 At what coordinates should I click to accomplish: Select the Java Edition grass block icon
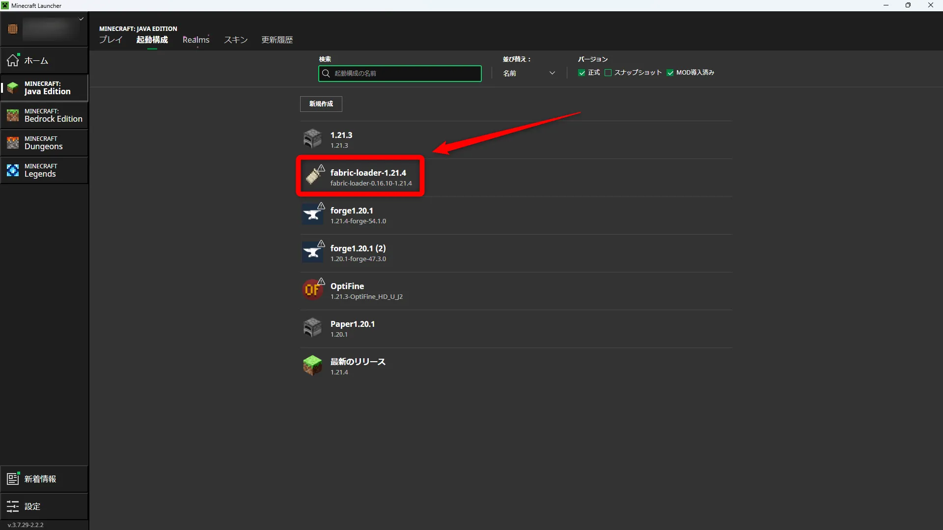[x=13, y=88]
